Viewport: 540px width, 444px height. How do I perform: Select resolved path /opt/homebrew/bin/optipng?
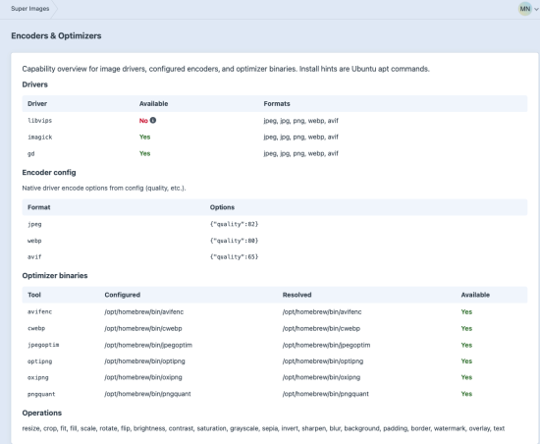[323, 361]
